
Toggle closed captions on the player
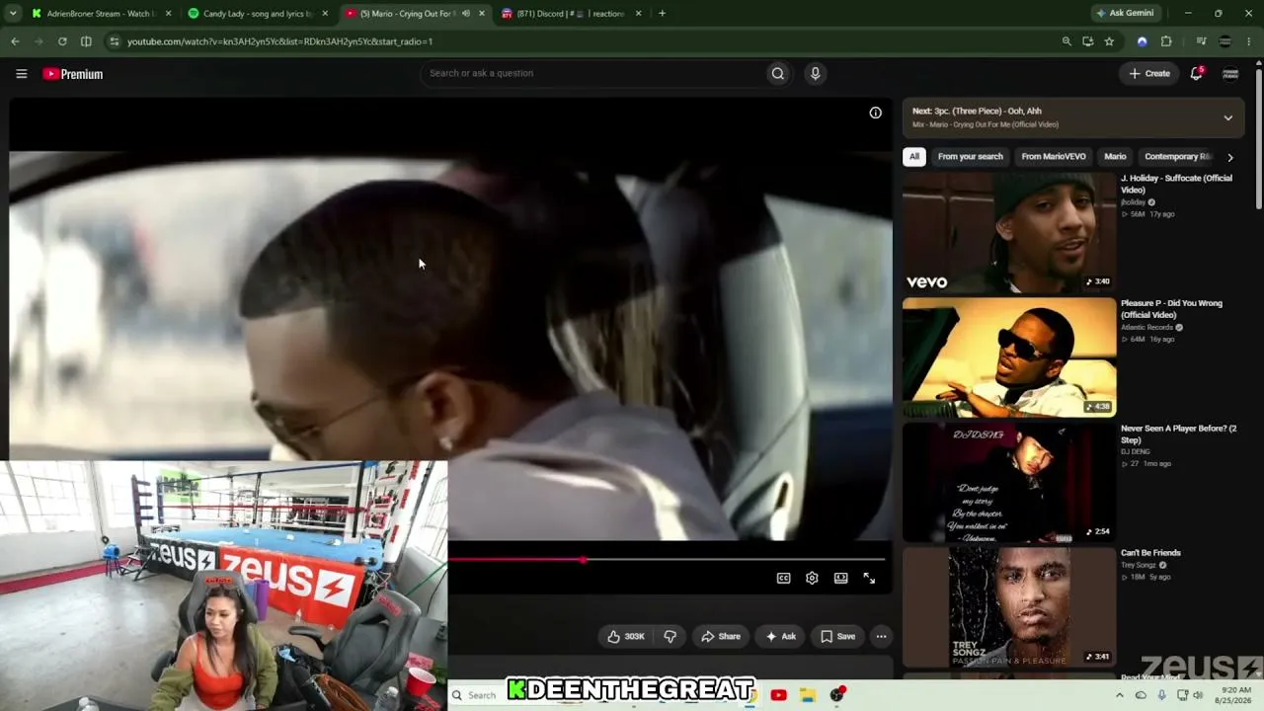783,578
